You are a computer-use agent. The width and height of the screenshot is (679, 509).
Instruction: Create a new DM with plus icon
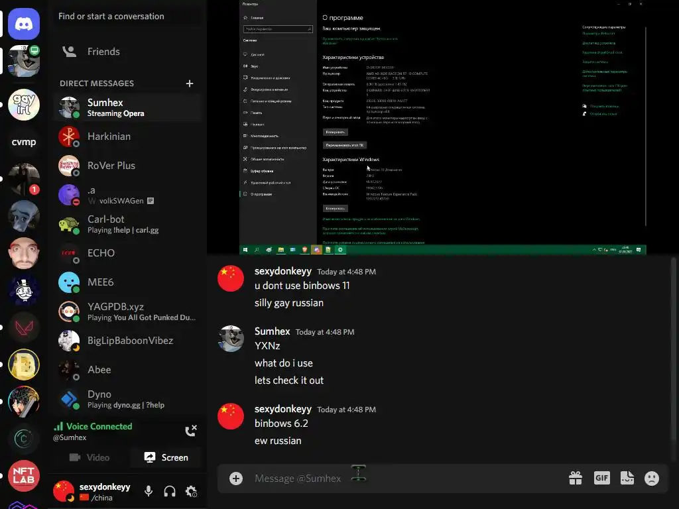tap(189, 84)
